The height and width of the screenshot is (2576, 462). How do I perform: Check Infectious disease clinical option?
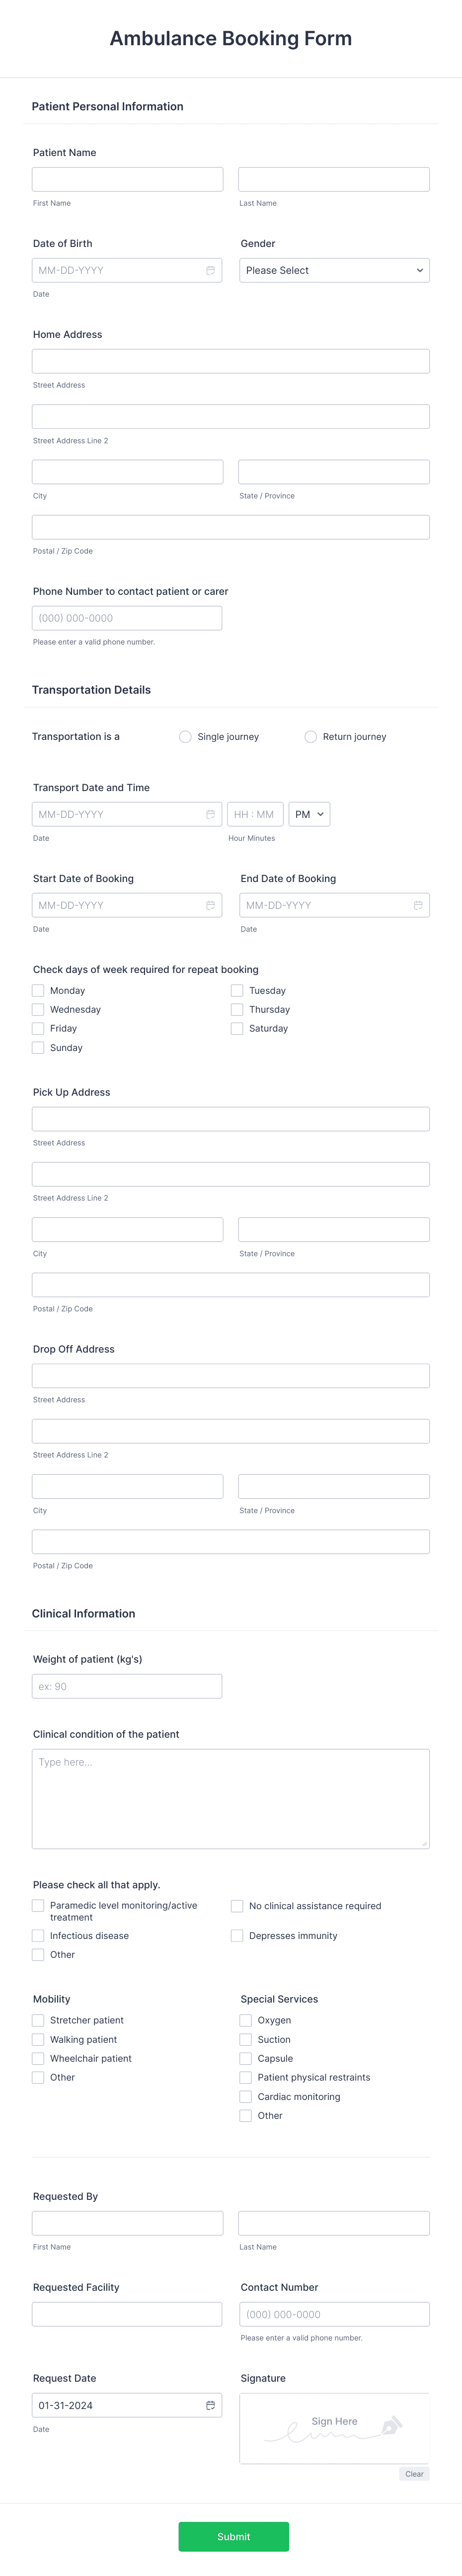coord(37,1935)
